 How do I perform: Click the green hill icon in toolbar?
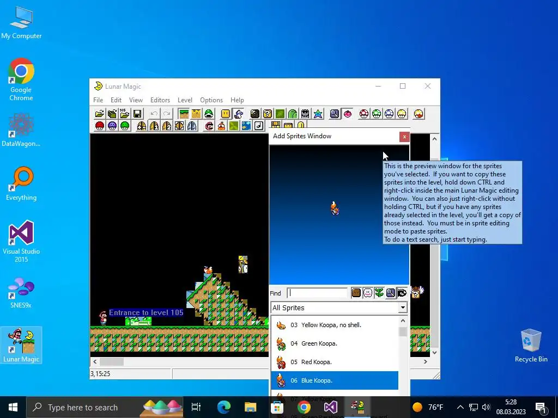293,114
